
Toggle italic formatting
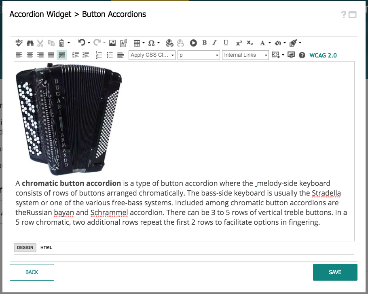tap(215, 43)
